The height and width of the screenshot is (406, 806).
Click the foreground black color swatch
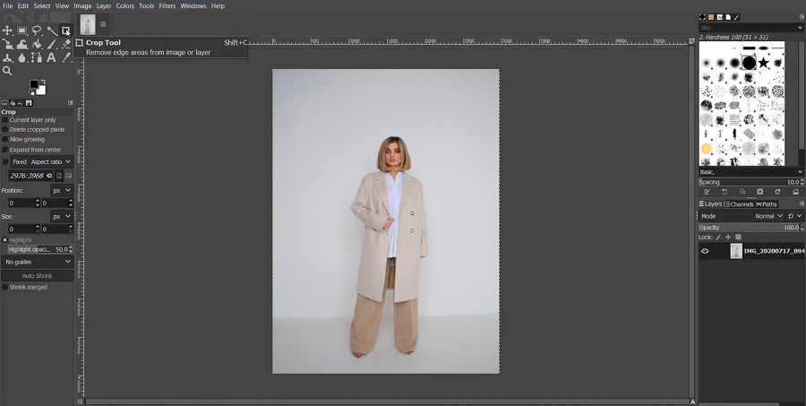(x=34, y=85)
